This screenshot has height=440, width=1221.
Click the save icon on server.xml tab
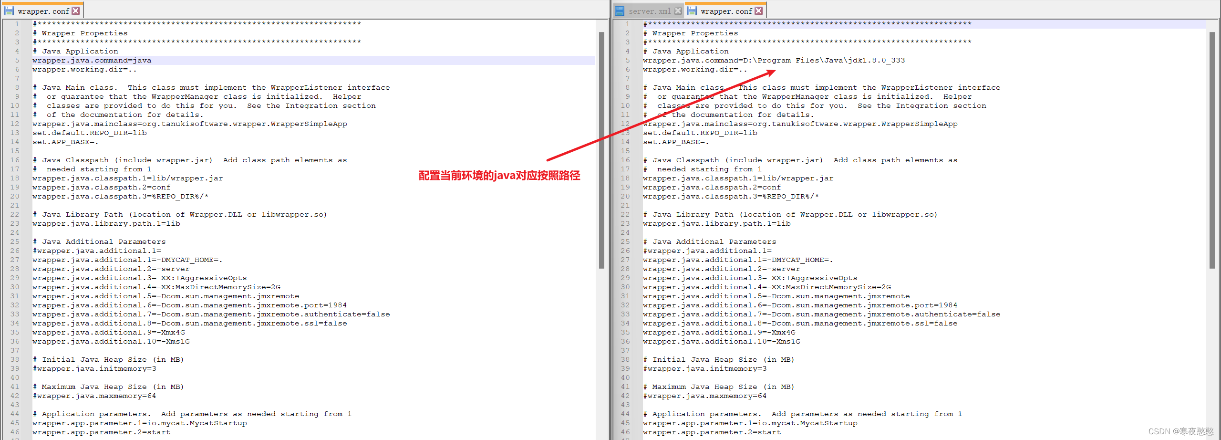619,10
